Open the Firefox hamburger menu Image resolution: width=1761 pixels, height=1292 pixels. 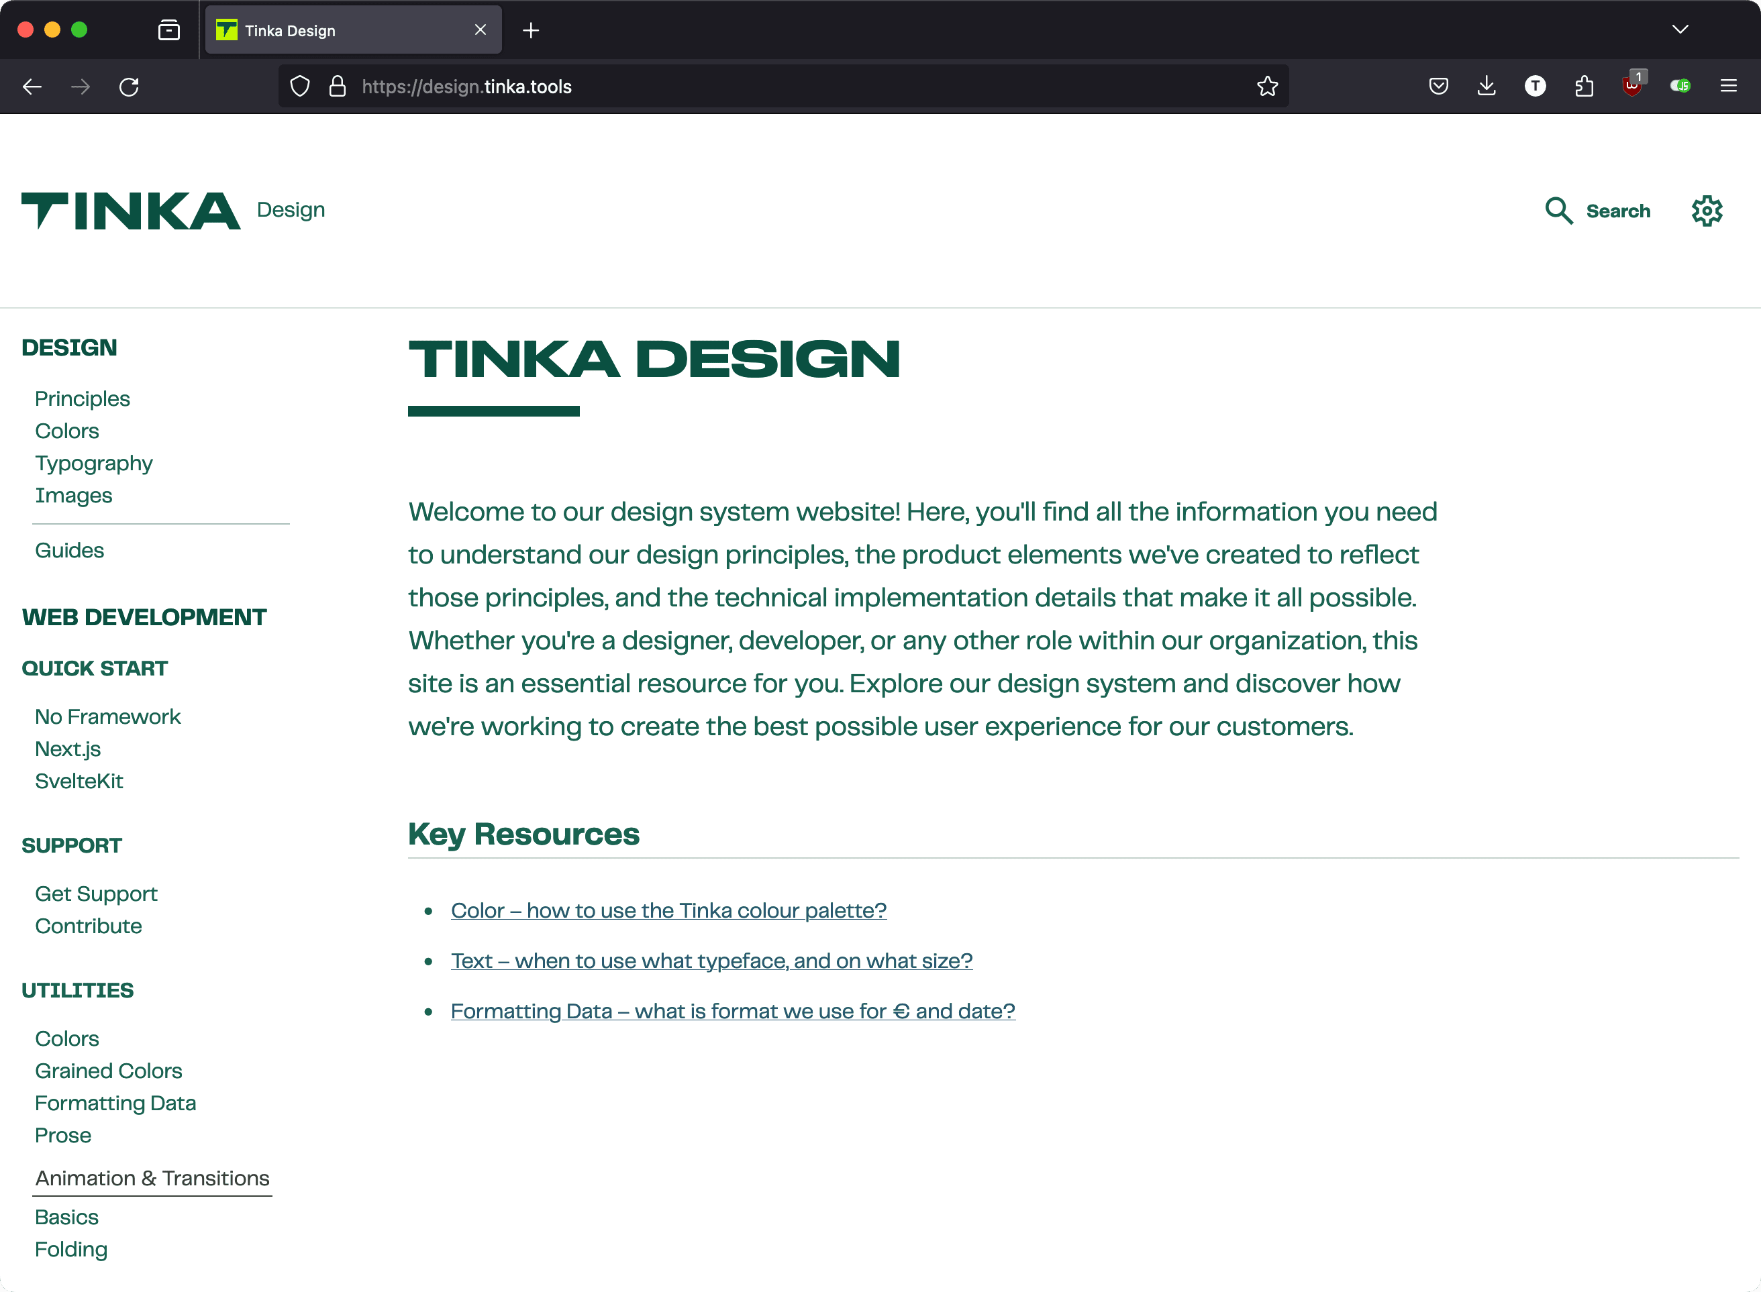pos(1729,86)
